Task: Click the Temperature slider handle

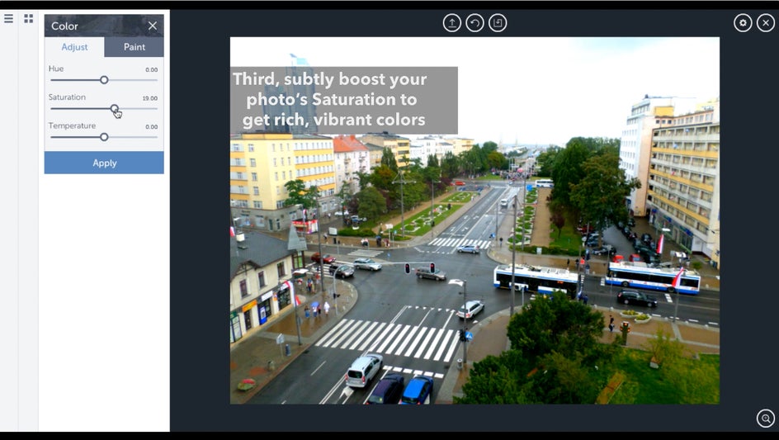Action: 104,137
